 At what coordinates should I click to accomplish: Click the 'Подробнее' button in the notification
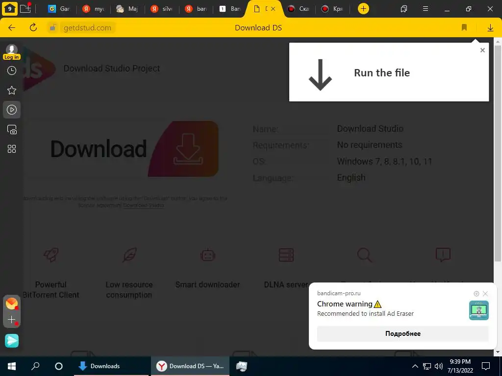pos(403,333)
